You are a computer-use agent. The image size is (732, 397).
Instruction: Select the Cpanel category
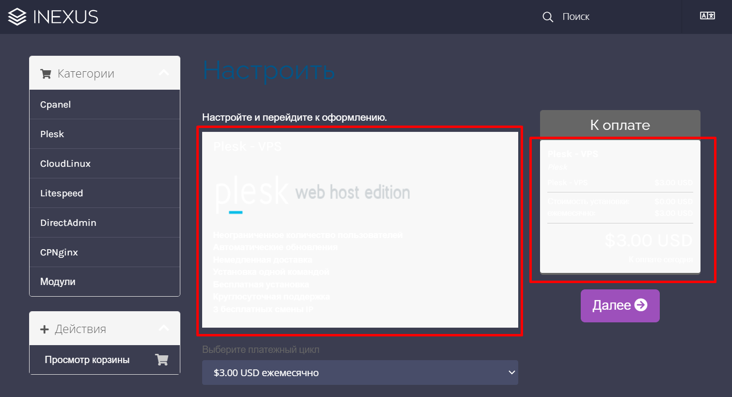click(56, 105)
